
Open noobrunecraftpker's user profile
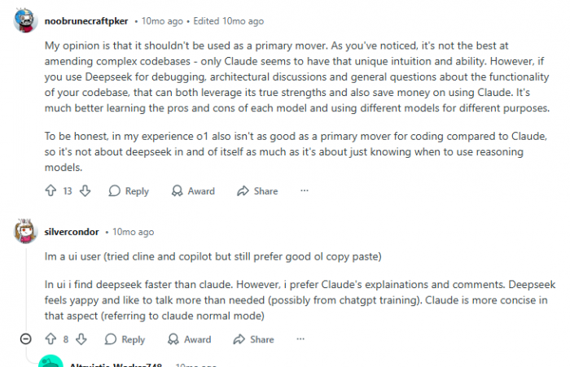click(x=90, y=20)
